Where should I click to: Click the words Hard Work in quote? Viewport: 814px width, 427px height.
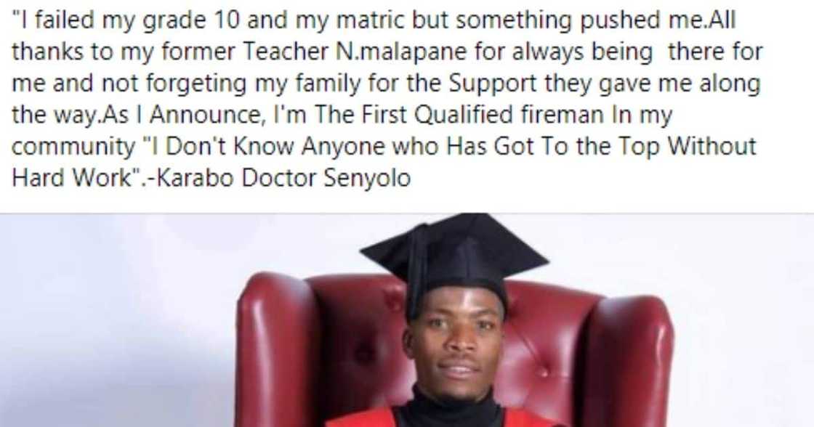pos(72,178)
